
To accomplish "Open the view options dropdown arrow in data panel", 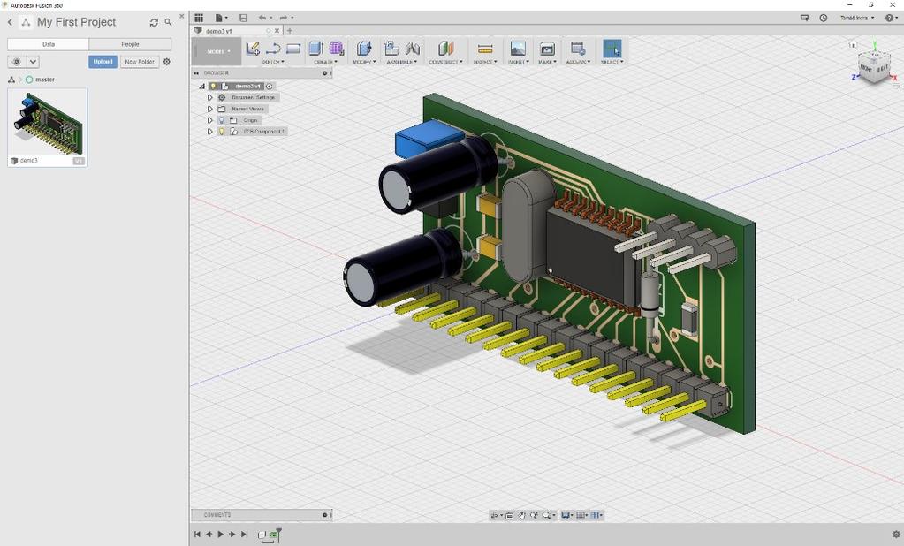I will (x=33, y=62).
